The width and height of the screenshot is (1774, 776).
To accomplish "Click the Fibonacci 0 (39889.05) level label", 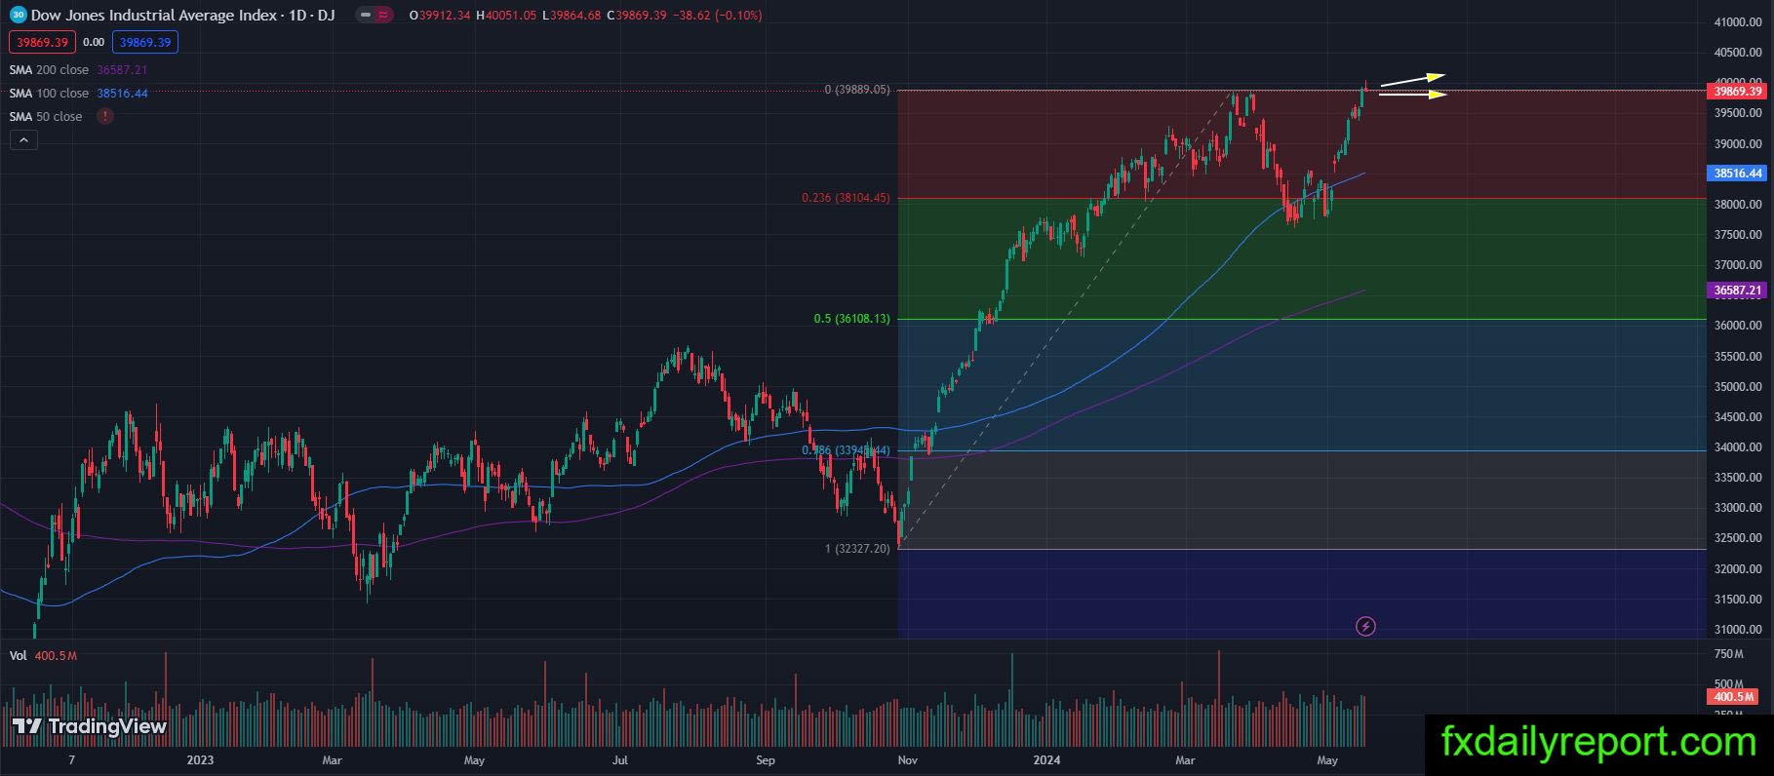I will click(x=857, y=90).
